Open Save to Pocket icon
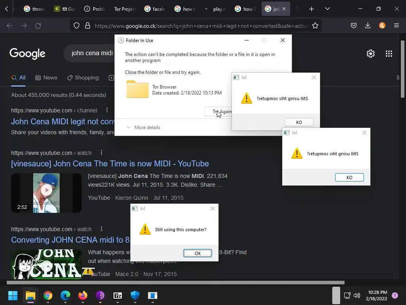 [354, 25]
